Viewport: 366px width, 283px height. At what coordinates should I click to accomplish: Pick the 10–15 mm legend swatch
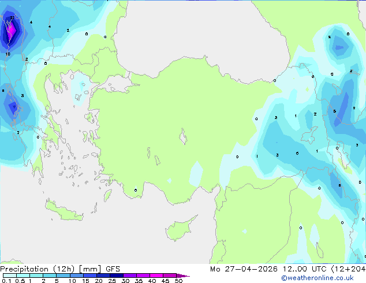pos(76,275)
